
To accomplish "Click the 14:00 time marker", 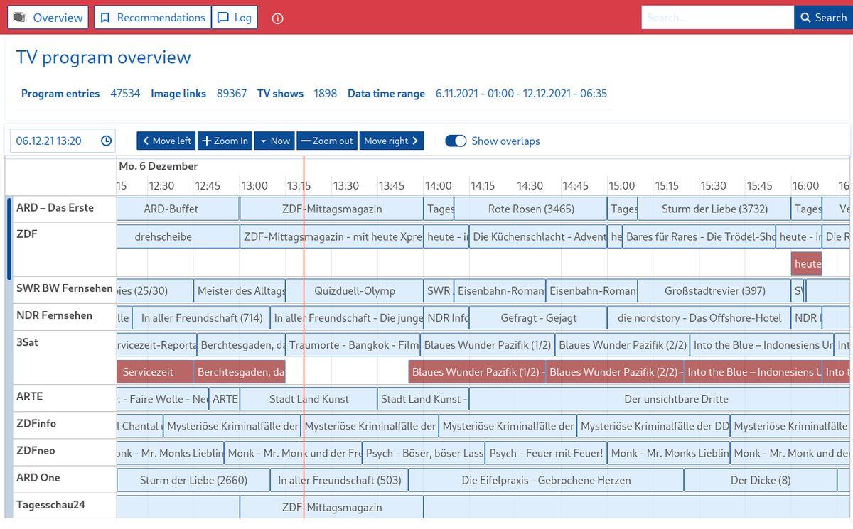I will tap(439, 185).
